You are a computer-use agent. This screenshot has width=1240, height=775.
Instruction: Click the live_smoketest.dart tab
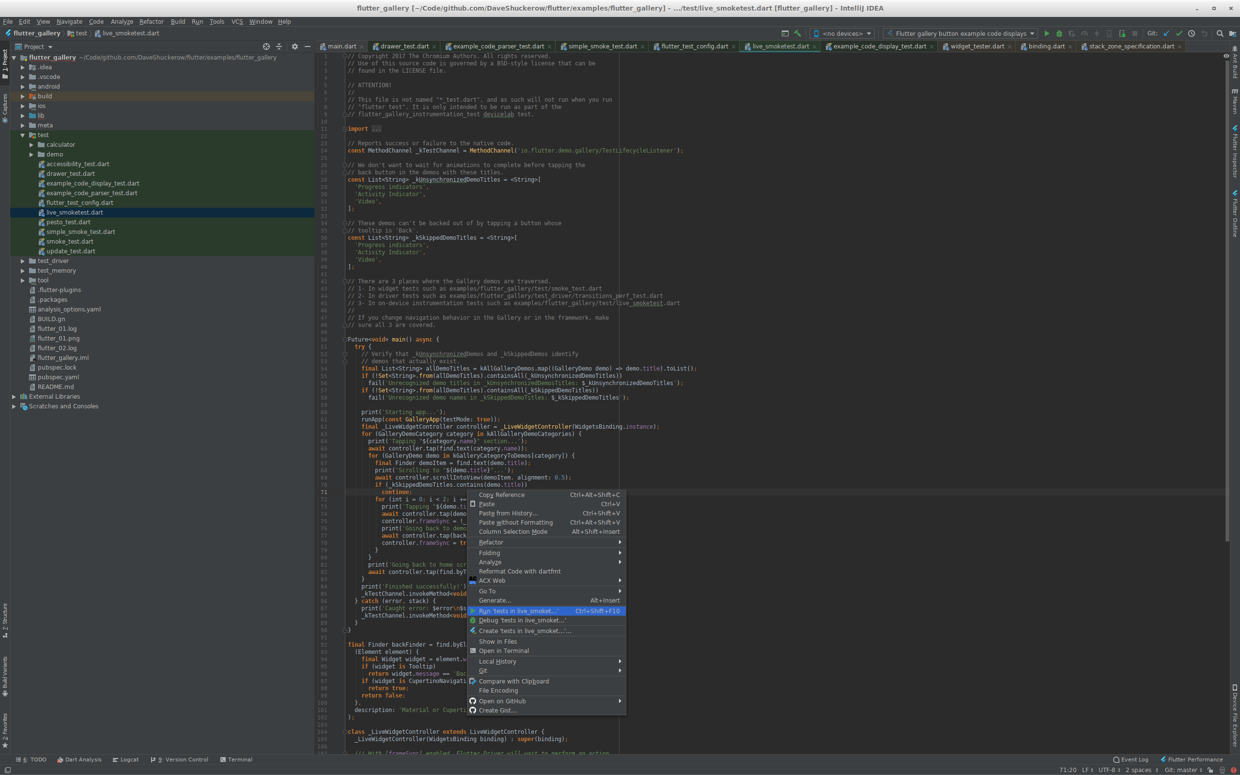tap(779, 46)
